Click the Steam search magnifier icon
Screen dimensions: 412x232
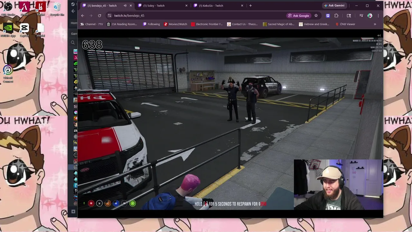coord(73,43)
